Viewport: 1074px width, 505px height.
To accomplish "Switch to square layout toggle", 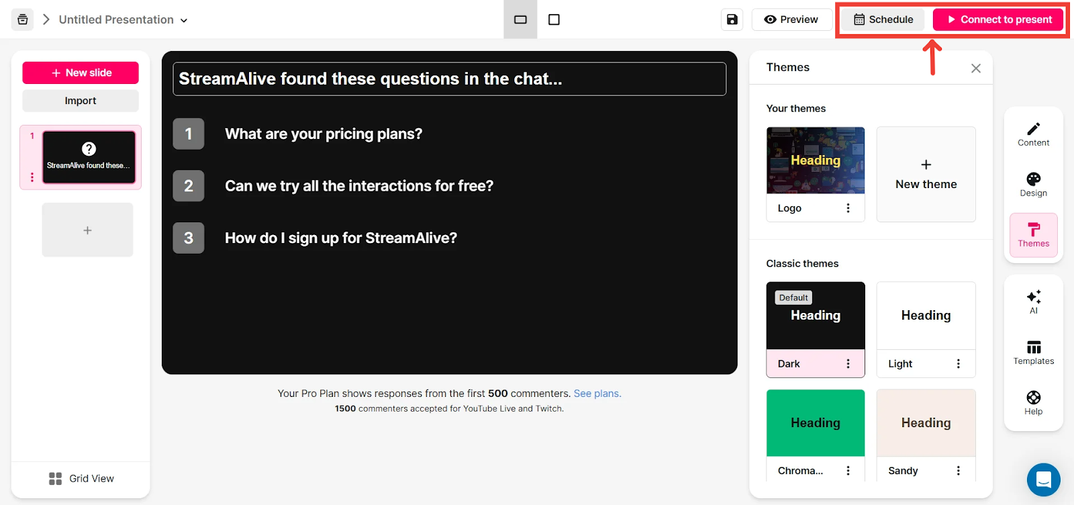I will pos(554,19).
